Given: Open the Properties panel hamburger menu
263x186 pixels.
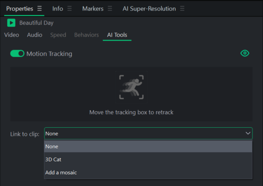Looking at the screenshot, I should pyautogui.click(x=39, y=9).
